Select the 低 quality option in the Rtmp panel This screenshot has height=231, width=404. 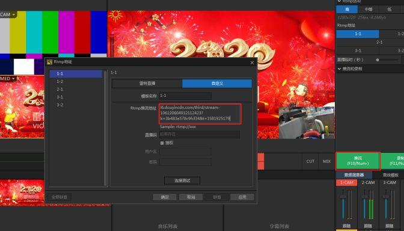390,9
